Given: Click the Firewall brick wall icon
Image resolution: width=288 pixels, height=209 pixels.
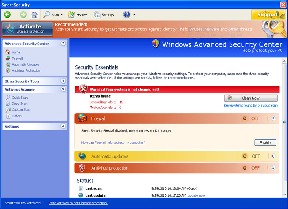Looking at the screenshot, I should [82, 118].
